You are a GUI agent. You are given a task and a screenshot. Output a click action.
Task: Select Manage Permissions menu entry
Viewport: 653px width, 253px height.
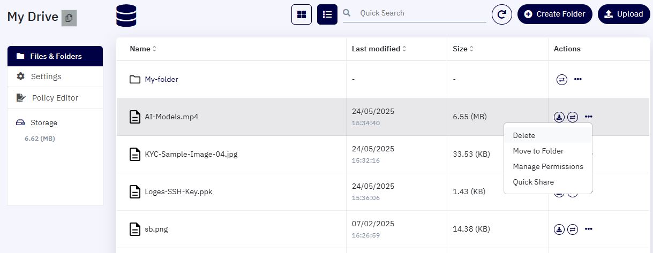click(x=548, y=166)
